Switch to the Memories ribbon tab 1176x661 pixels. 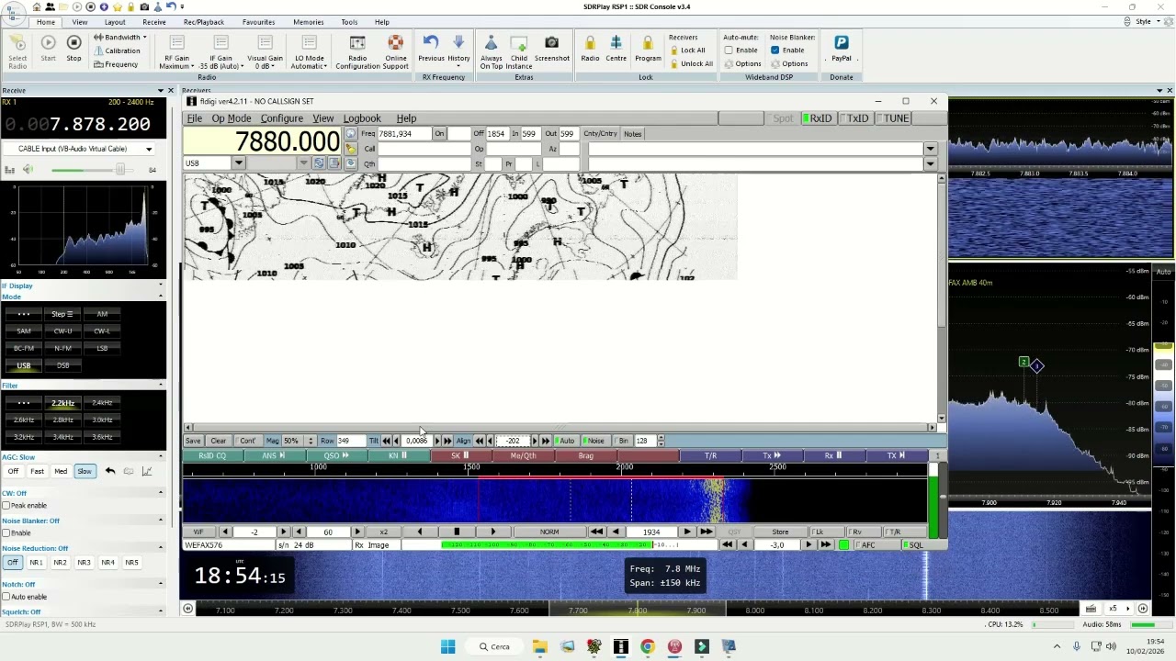[x=308, y=22]
